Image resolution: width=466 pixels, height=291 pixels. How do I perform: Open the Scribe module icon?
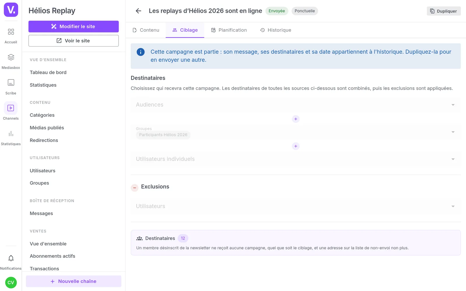click(x=11, y=86)
